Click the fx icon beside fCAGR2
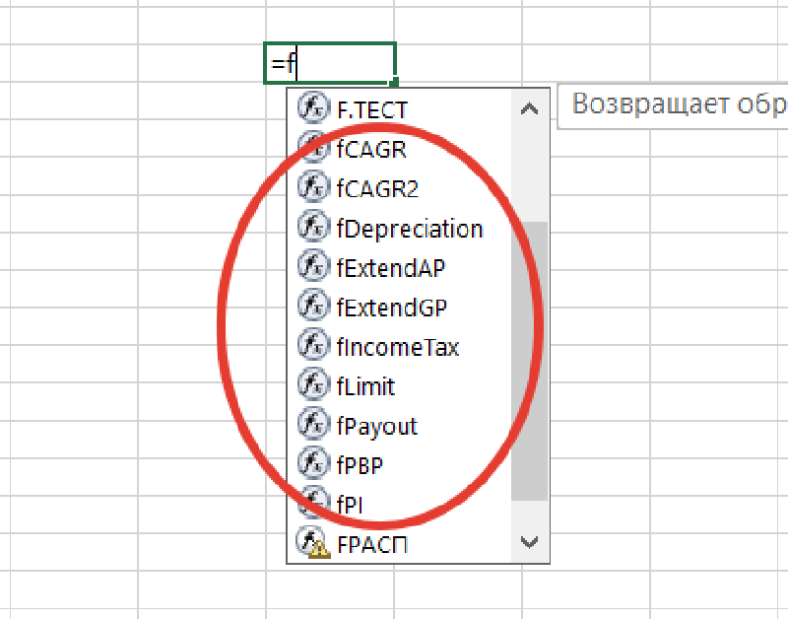The height and width of the screenshot is (619, 788). pyautogui.click(x=314, y=188)
